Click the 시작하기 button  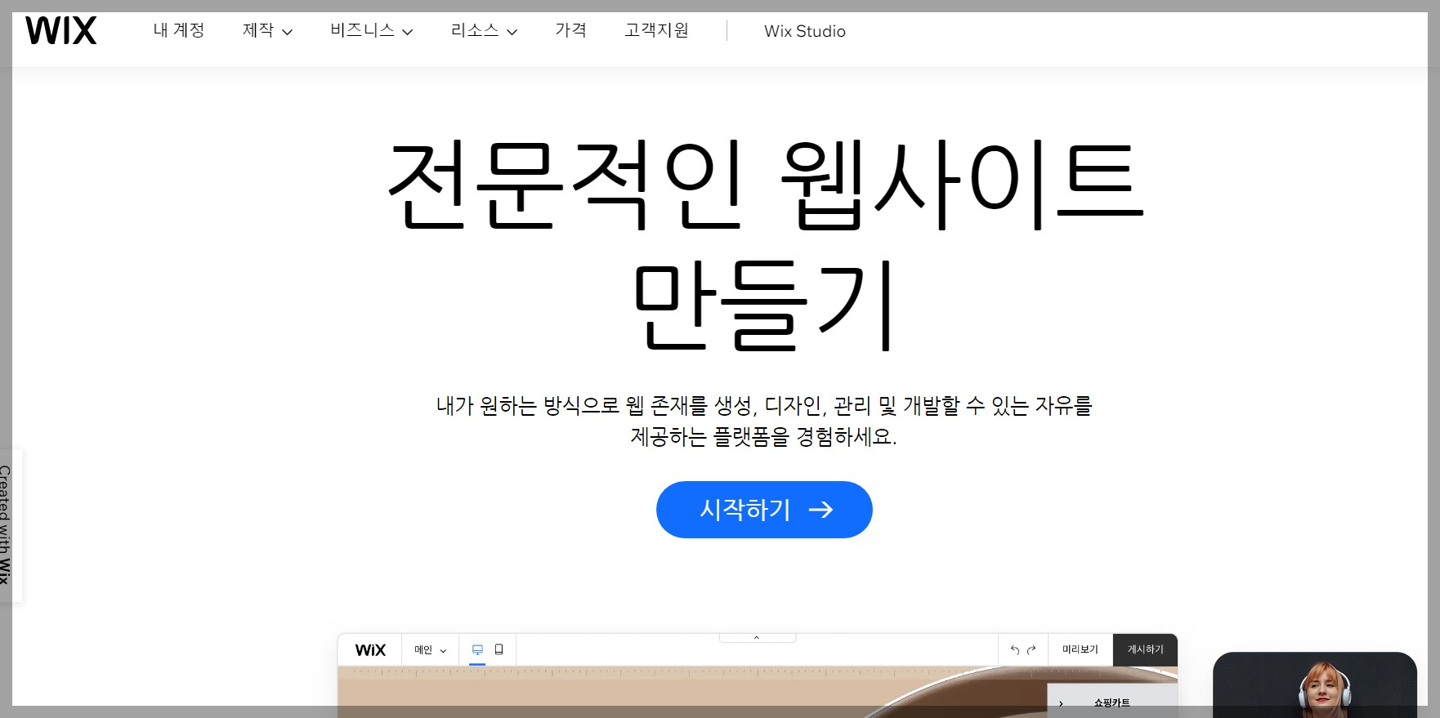[764, 510]
